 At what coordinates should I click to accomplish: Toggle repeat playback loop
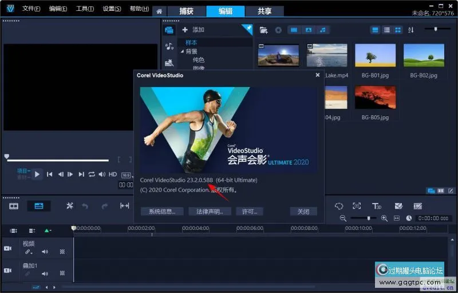[x=92, y=174]
